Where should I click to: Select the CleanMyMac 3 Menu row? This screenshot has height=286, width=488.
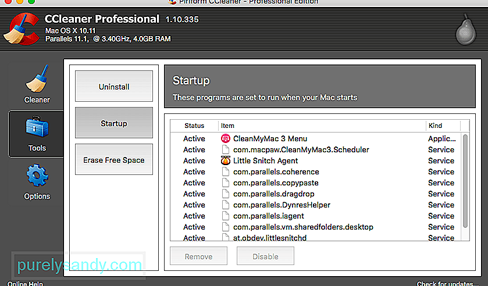tap(316, 138)
